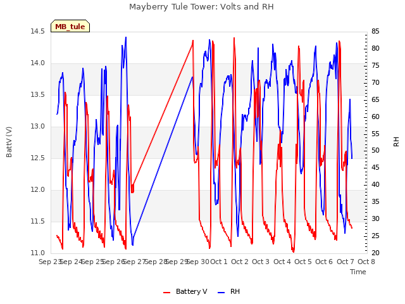Click the 11.5 voltage tick label

(38, 222)
